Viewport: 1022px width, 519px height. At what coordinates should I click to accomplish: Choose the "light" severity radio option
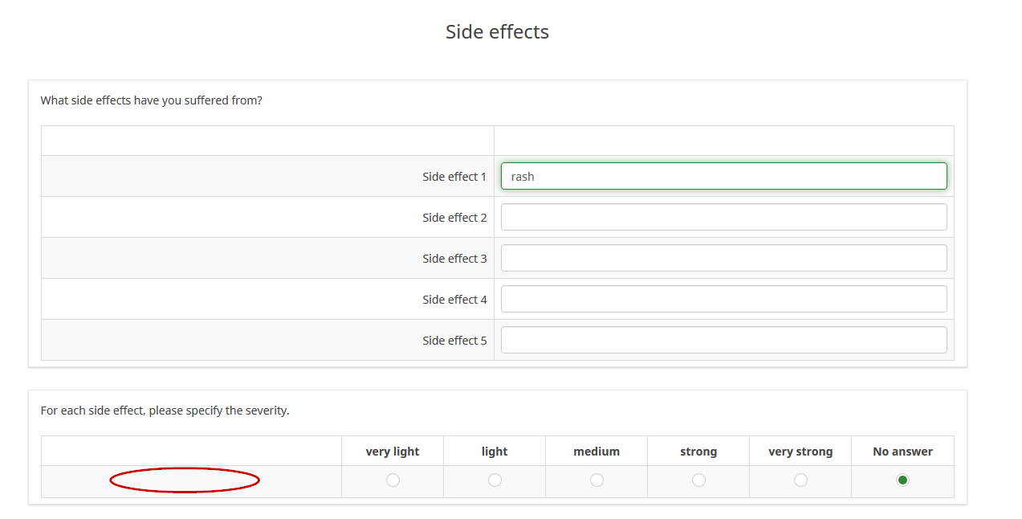[495, 480]
